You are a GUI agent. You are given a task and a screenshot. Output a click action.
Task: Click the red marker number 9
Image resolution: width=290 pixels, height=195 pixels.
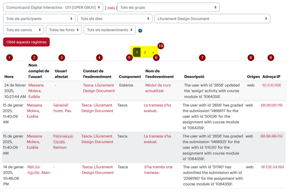tap(271, 58)
